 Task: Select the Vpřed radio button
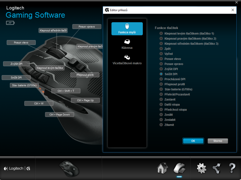pyautogui.click(x=161, y=54)
